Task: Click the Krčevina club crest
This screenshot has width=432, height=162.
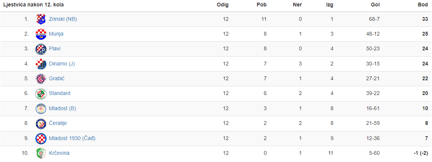Action: click(41, 153)
